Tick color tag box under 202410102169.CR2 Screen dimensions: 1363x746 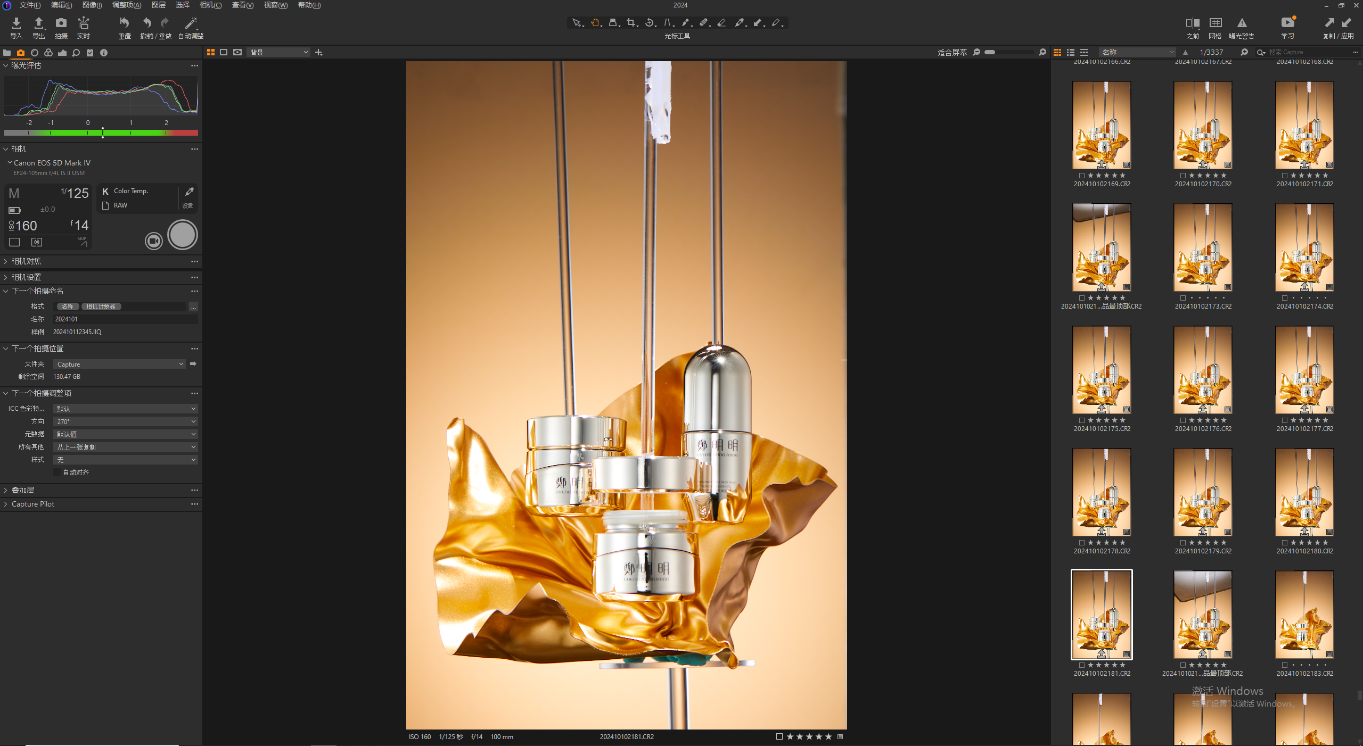[1081, 176]
